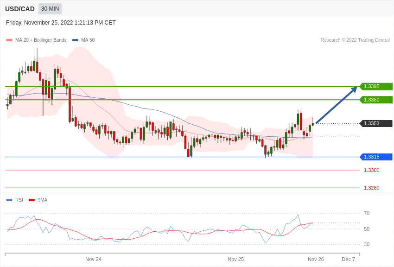Click the red 9MA legend swatch
The width and height of the screenshot is (394, 267).
(32, 200)
